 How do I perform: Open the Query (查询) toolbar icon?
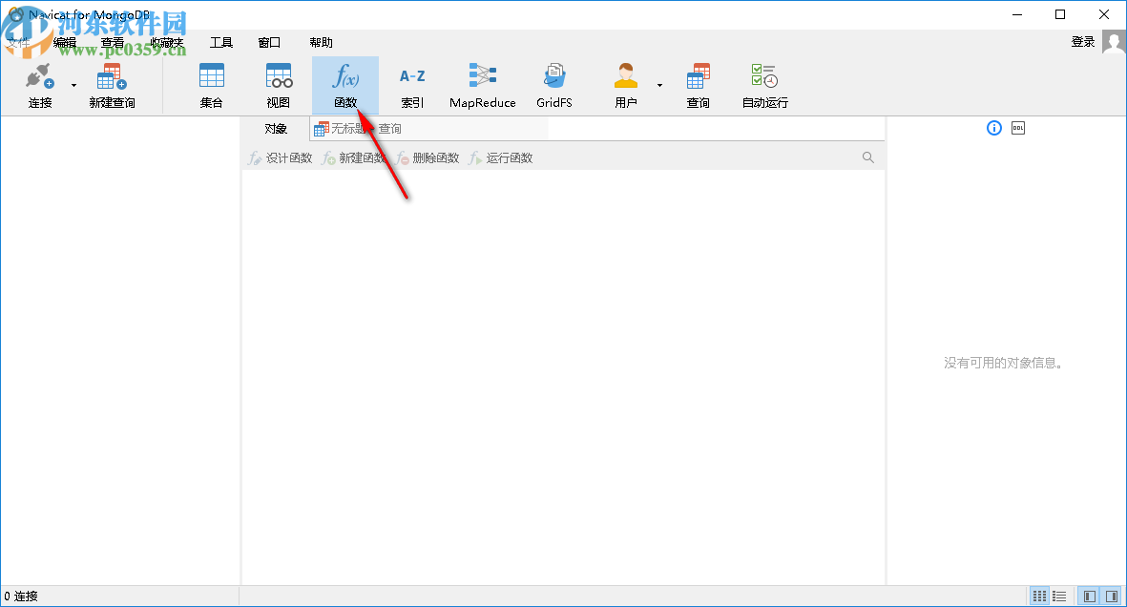click(x=698, y=76)
